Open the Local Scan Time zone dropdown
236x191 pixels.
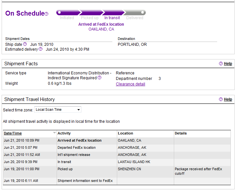(58, 109)
